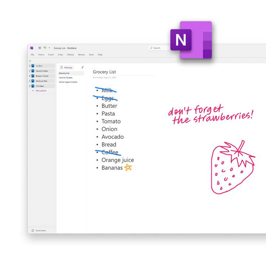Image resolution: width=266 pixels, height=266 pixels.
Task: Open the Draw ribbon tab
Action: pos(60,55)
